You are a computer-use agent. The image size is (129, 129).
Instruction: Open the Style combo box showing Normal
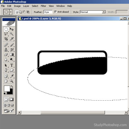click(x=93, y=12)
